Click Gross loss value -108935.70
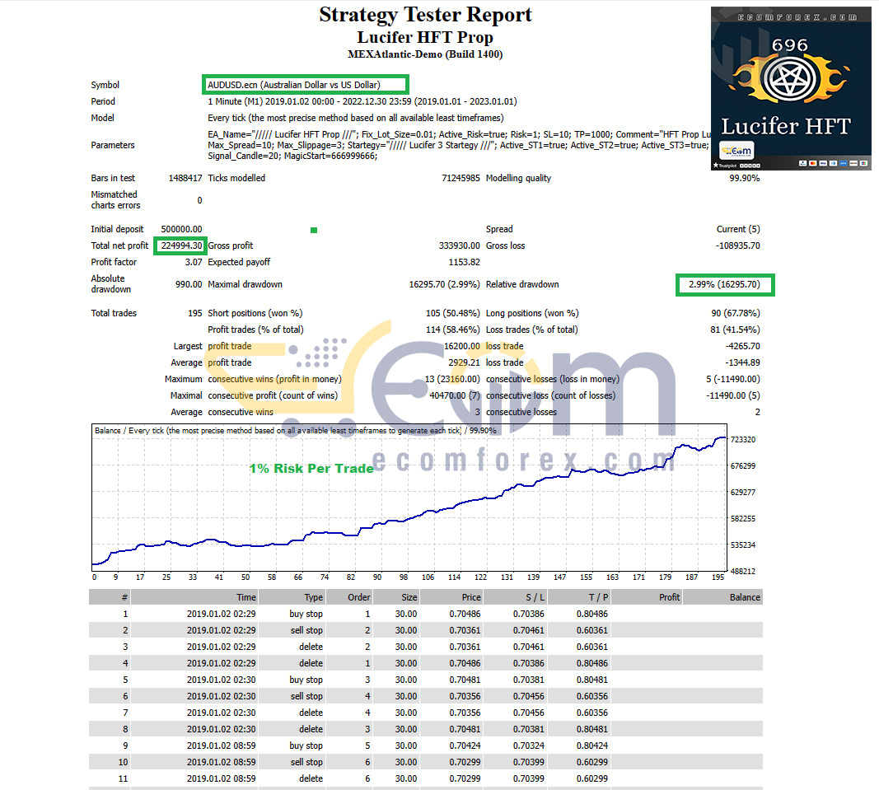Screen dimensions: 879x790 738,245
